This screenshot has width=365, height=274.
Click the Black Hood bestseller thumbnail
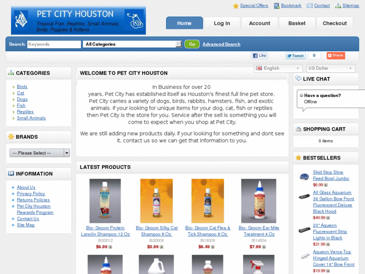tap(304, 197)
